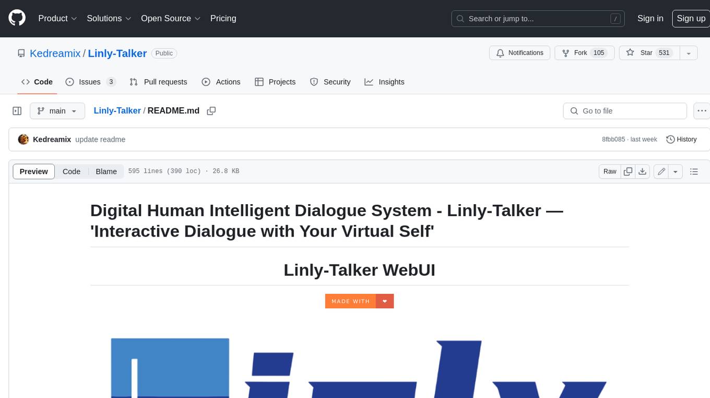Open the edit options dropdown arrow
This screenshot has width=710, height=398.
point(676,171)
